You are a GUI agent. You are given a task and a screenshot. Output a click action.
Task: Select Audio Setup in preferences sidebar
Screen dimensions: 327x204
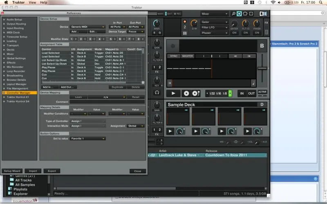tap(14, 19)
